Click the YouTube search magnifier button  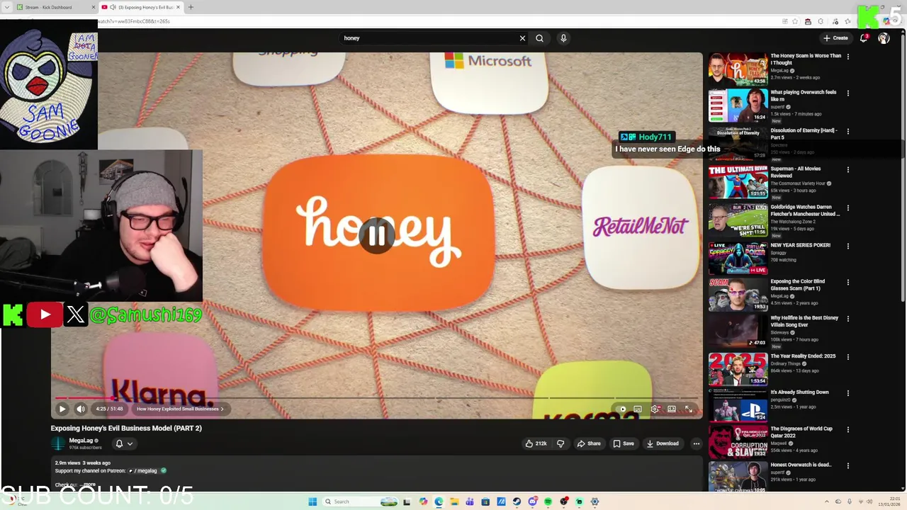539,38
